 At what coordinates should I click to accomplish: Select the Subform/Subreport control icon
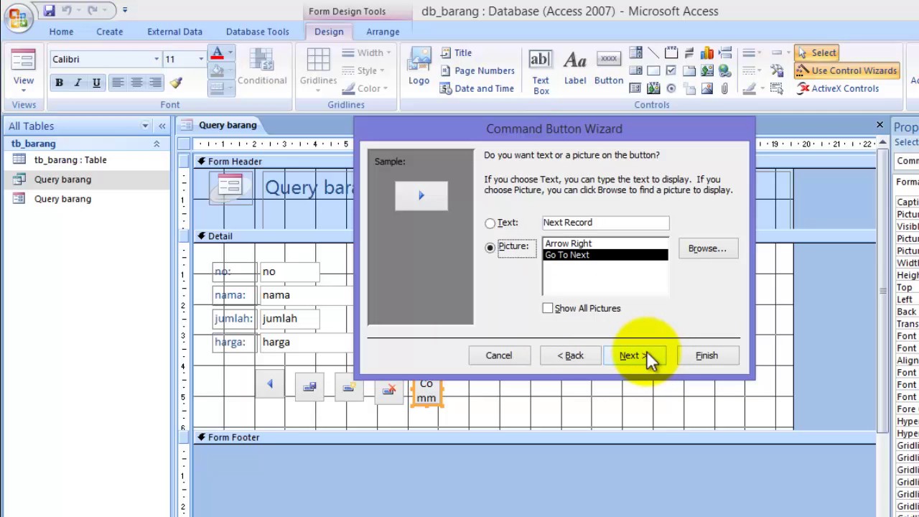(635, 89)
